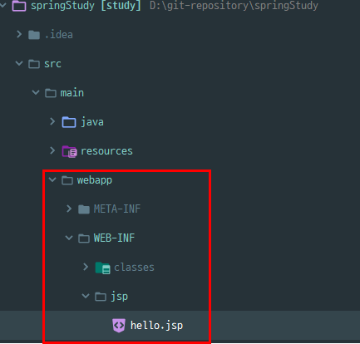Image resolution: width=360 pixels, height=344 pixels.
Task: Expand the java folder arrow
Action: pyautogui.click(x=52, y=121)
